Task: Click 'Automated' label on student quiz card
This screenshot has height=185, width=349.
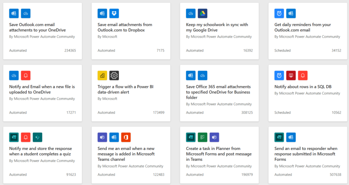Action: tap(18, 174)
